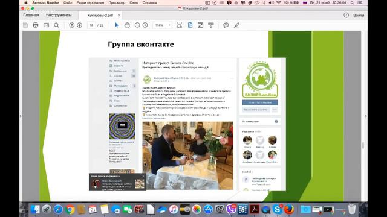The height and width of the screenshot is (217, 387).
Task: Click the Бизнес-on-line group logo image
Action: coord(260,80)
